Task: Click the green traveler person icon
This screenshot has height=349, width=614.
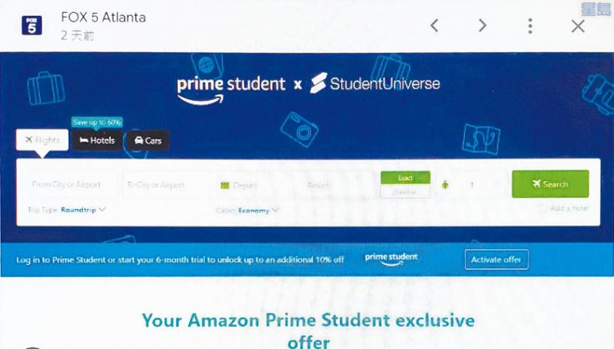Action: coord(445,184)
